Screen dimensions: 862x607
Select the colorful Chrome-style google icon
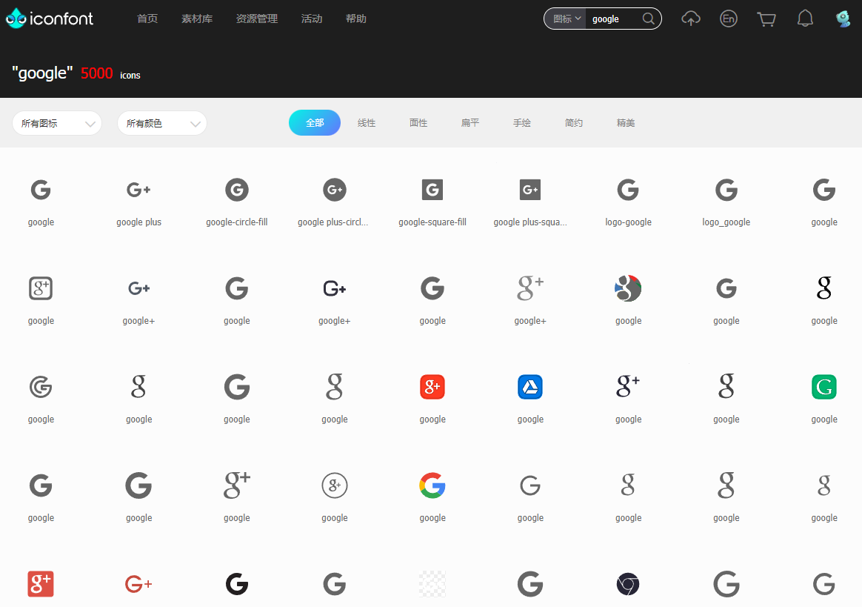(x=628, y=288)
